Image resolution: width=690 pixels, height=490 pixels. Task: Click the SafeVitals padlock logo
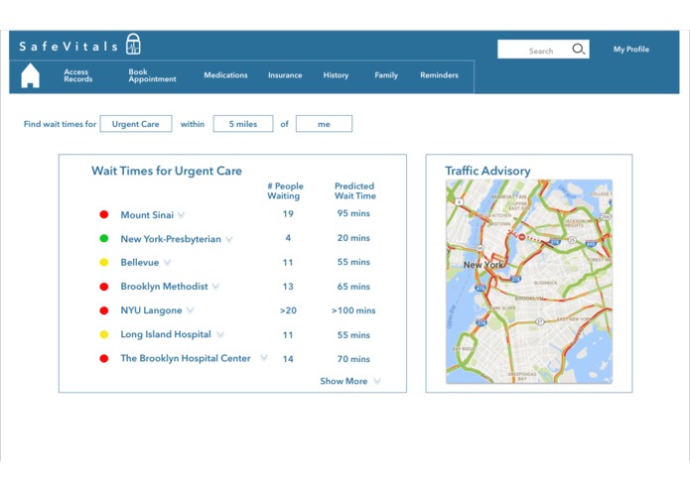pos(133,44)
